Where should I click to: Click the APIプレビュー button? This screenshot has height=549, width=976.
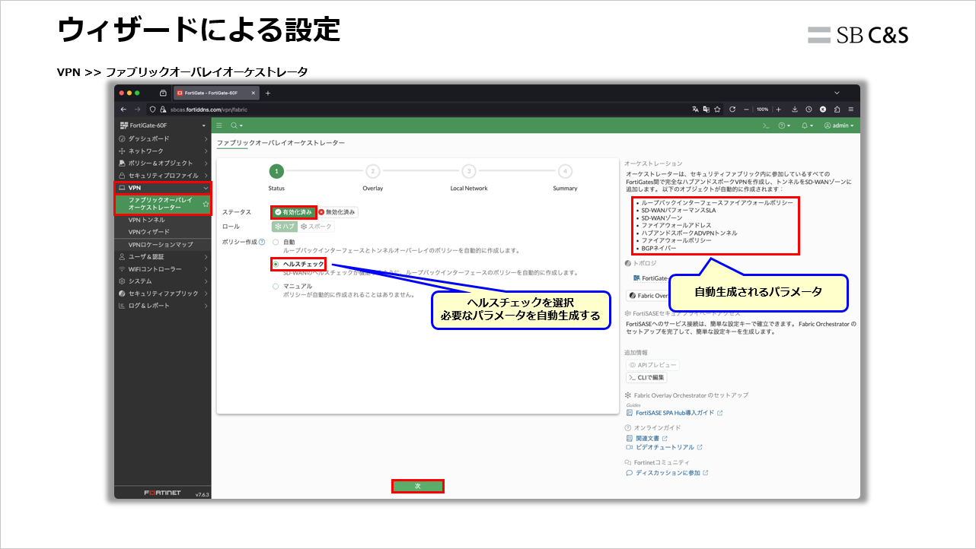coord(652,365)
